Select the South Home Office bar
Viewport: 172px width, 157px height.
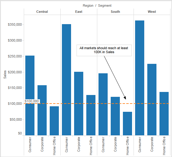click(x=127, y=123)
